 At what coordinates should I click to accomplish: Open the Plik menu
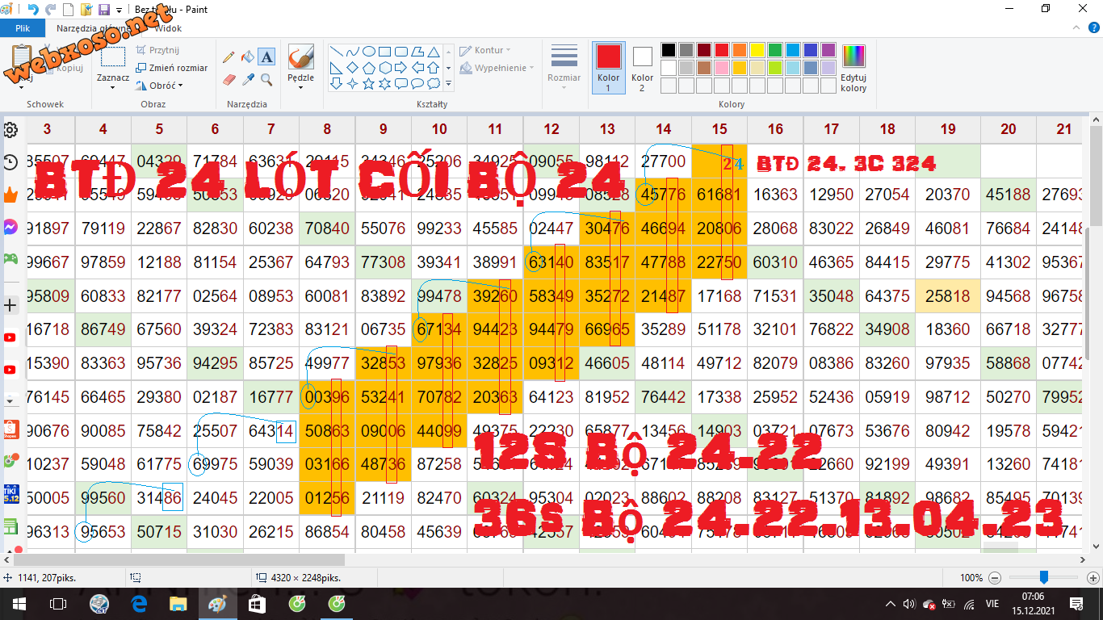click(23, 28)
